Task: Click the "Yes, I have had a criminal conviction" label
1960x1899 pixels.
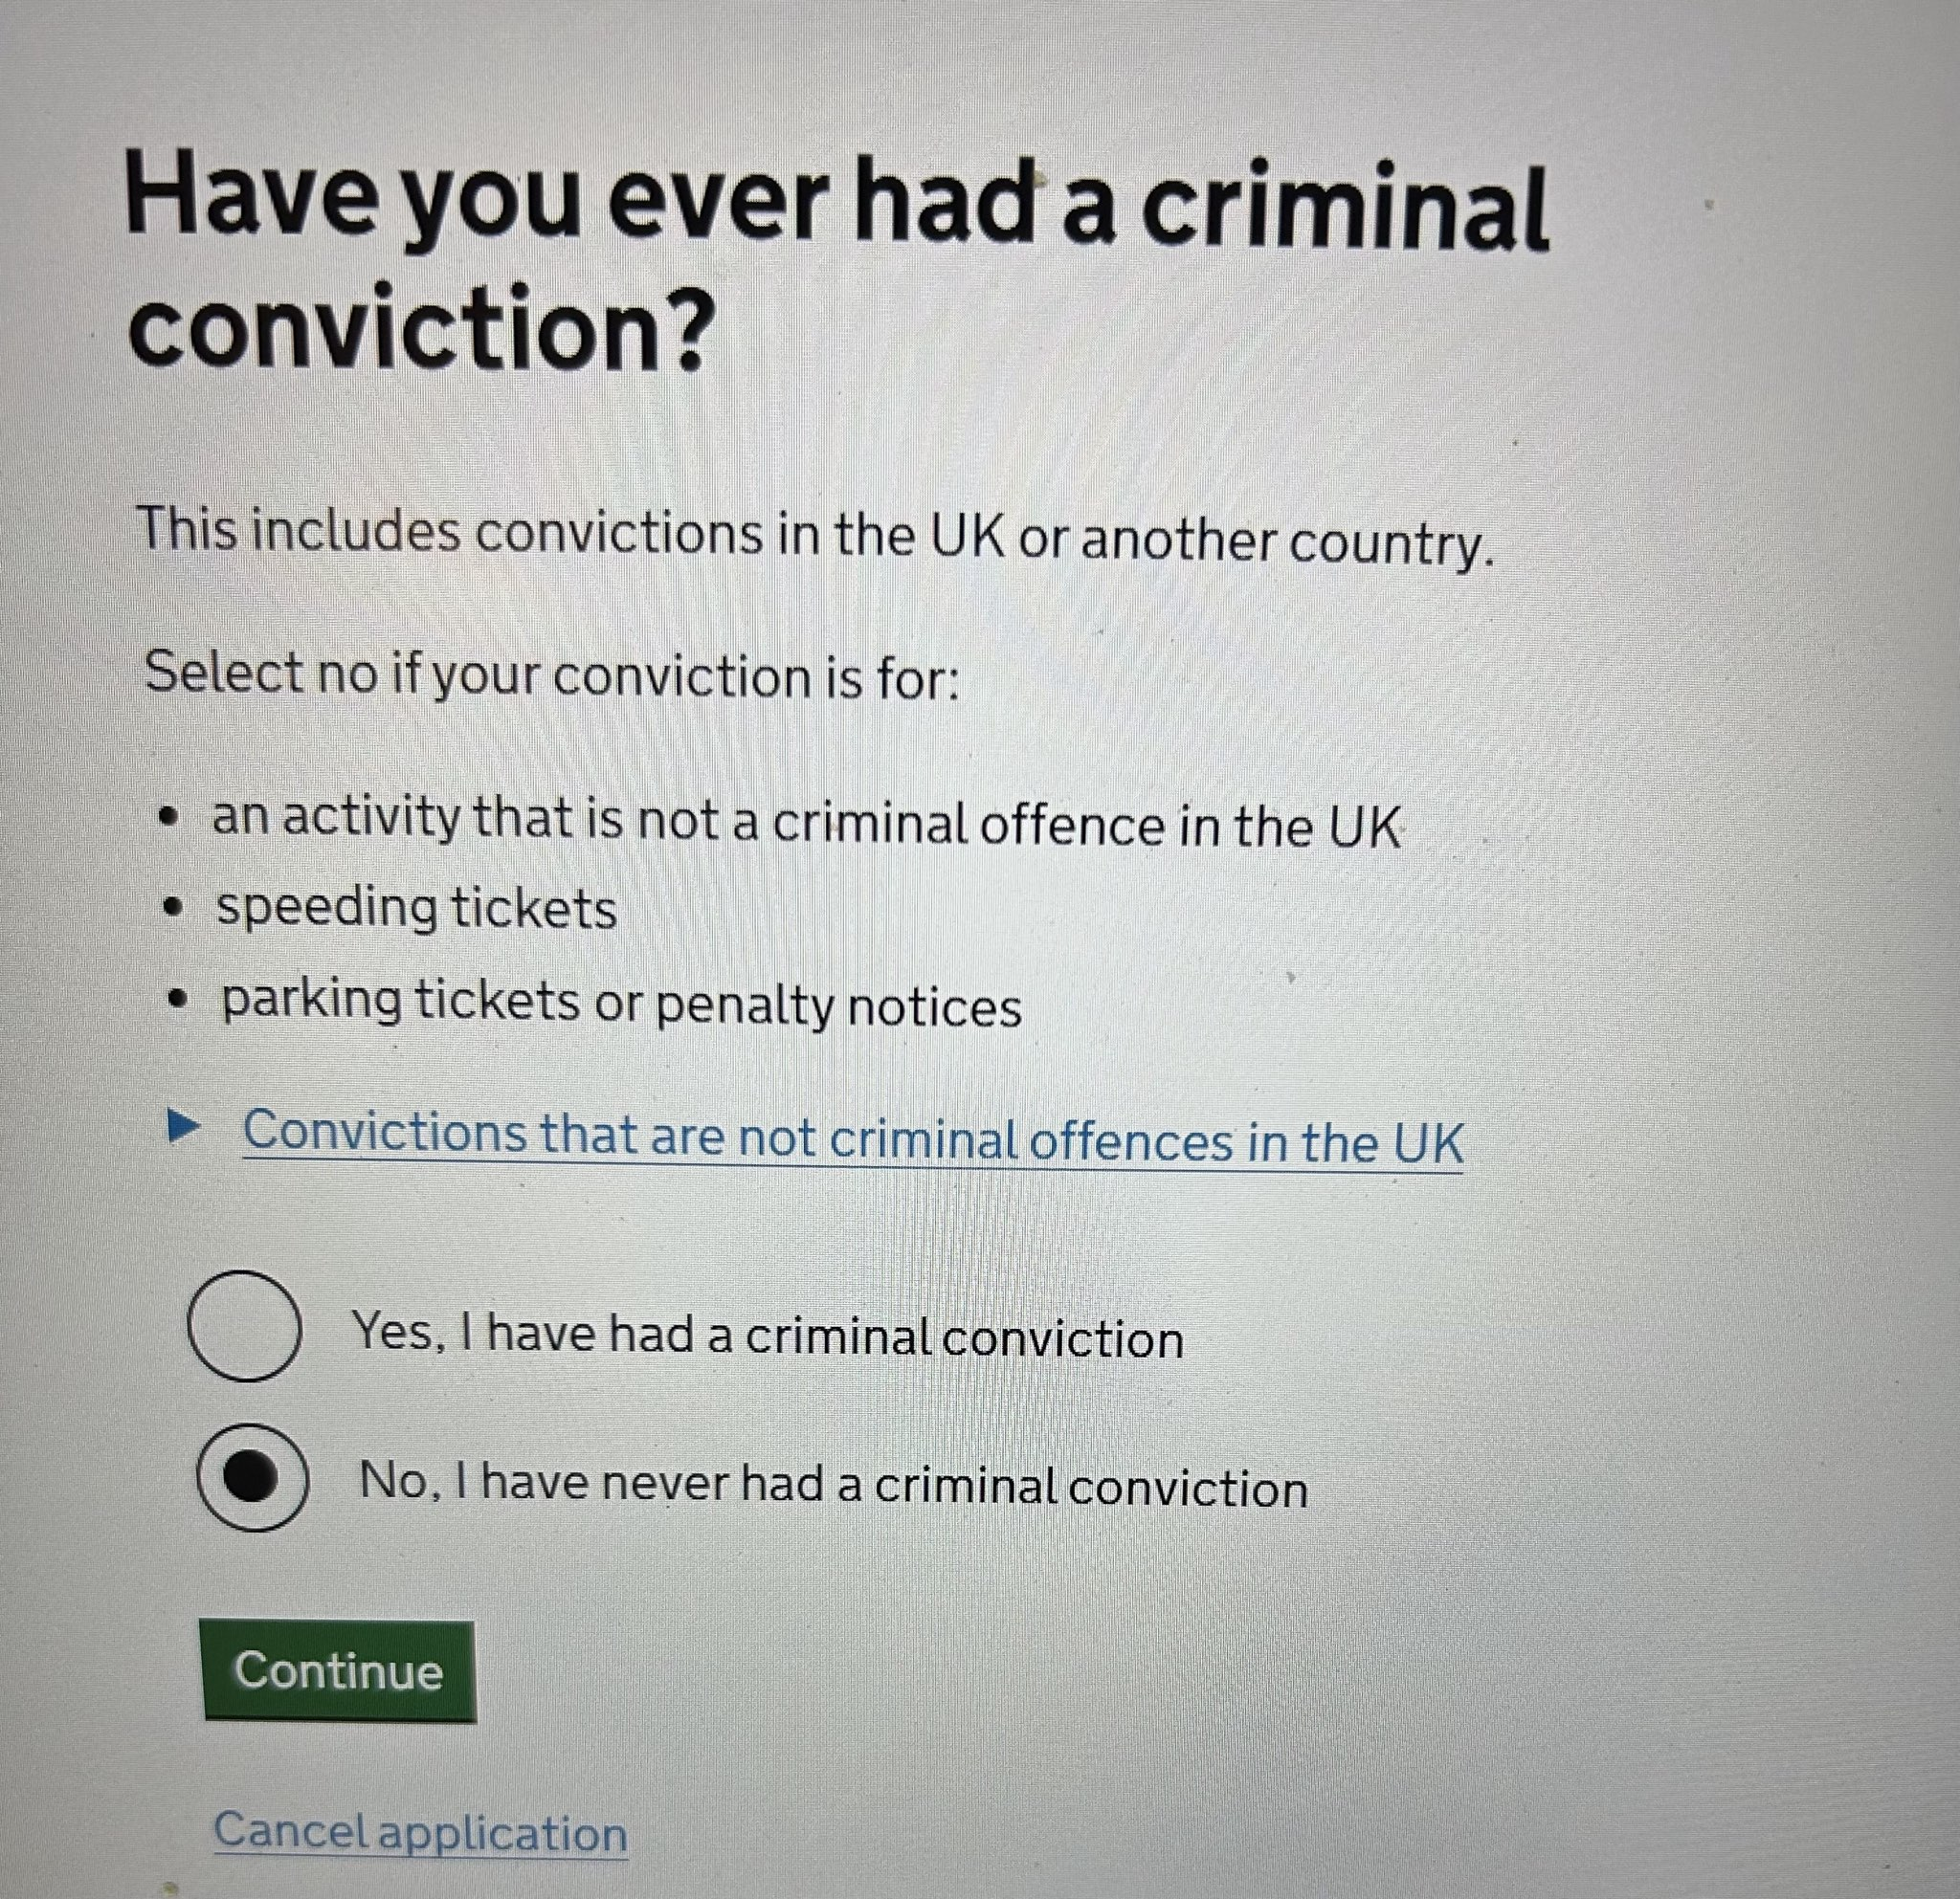Action: point(767,1336)
